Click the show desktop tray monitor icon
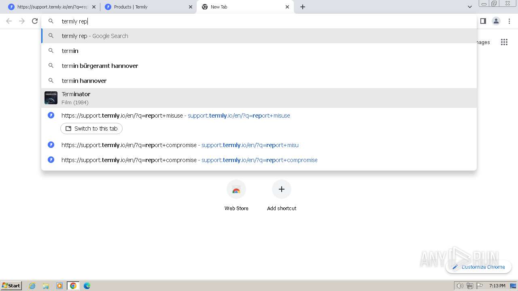 point(513,286)
